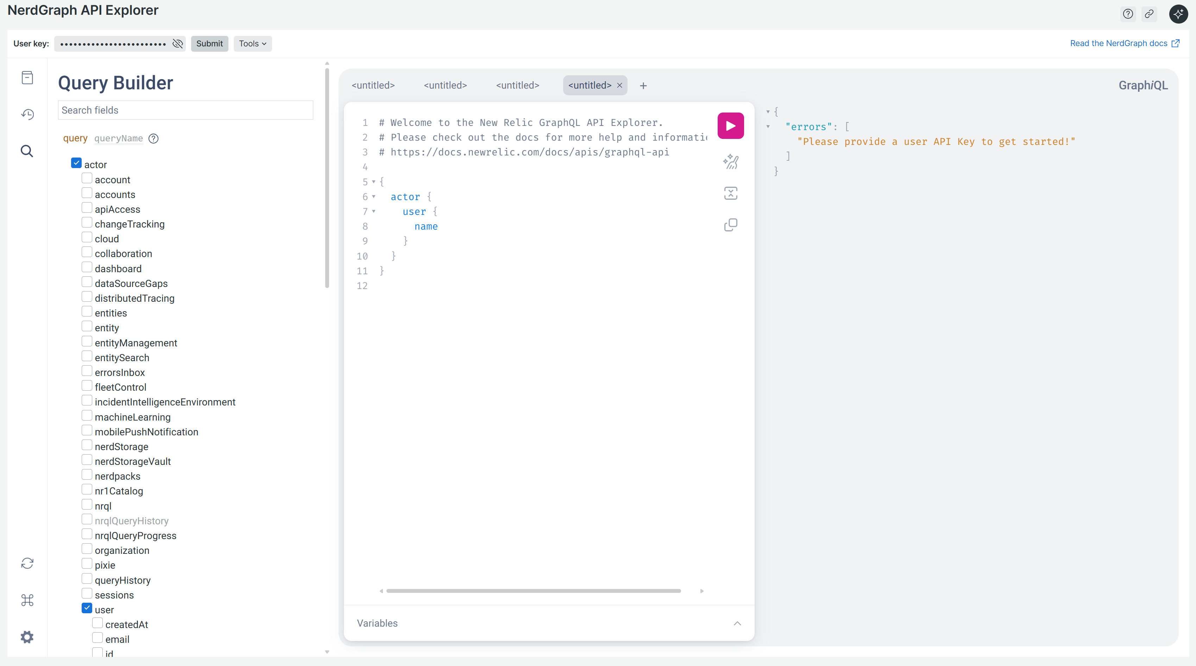Image resolution: width=1196 pixels, height=666 pixels.
Task: Open keyboard shortcuts icon
Action: [27, 600]
